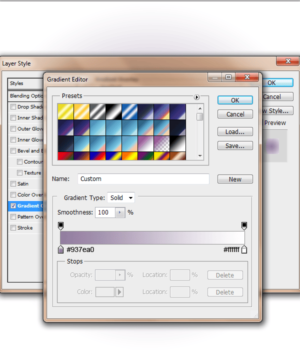Enable the Contour checkbox
Image resolution: width=300 pixels, height=350 pixels.
[x=19, y=161]
